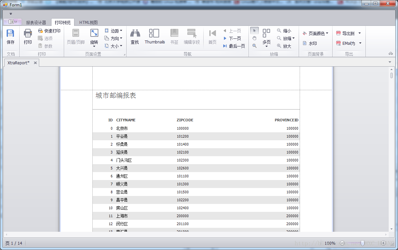398x250 pixels.
Task: Click the zoom plus button in status bar
Action: [383, 243]
